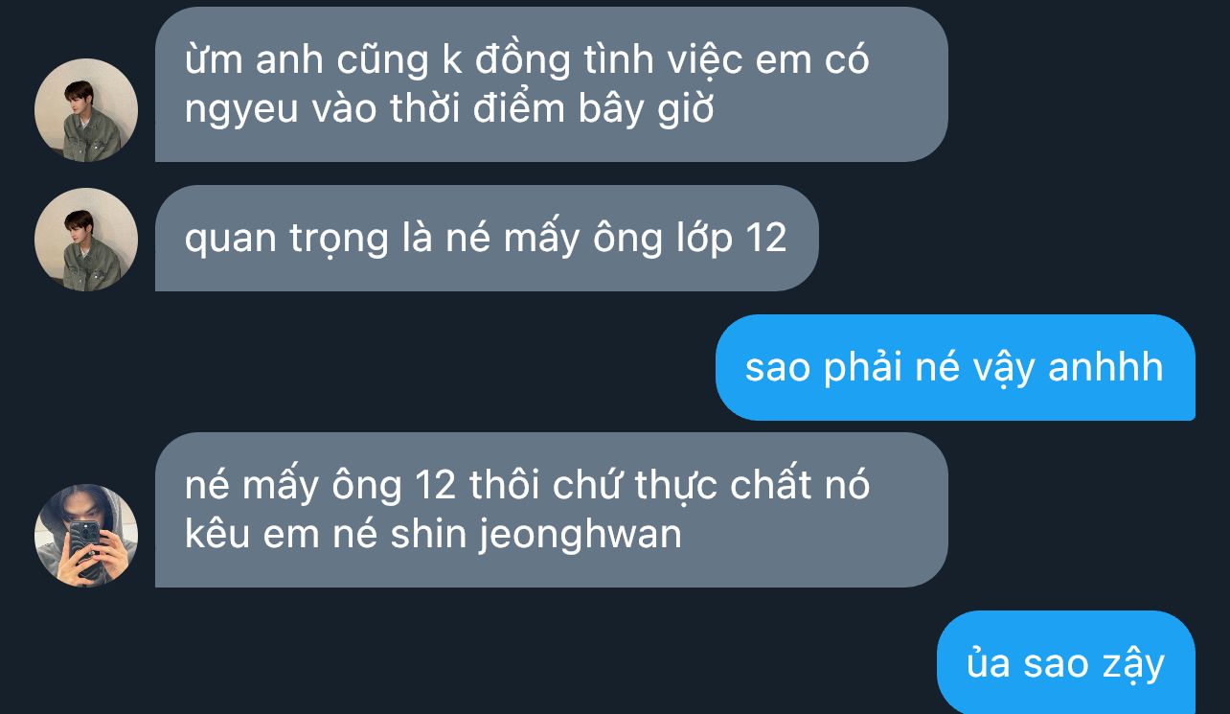Screen dimensions: 1230x714
Task: Select the 'quan trọng là né mấy ông lớp 12' bubble
Action: pos(487,238)
